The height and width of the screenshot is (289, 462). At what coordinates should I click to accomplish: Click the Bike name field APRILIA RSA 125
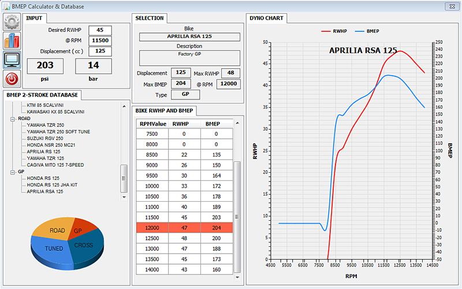click(x=189, y=36)
